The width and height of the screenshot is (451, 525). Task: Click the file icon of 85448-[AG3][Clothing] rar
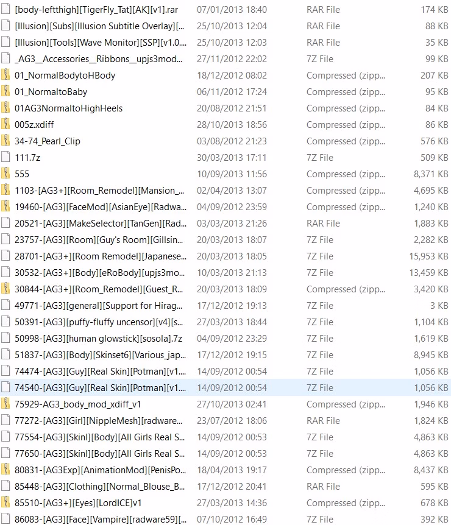coord(5,486)
